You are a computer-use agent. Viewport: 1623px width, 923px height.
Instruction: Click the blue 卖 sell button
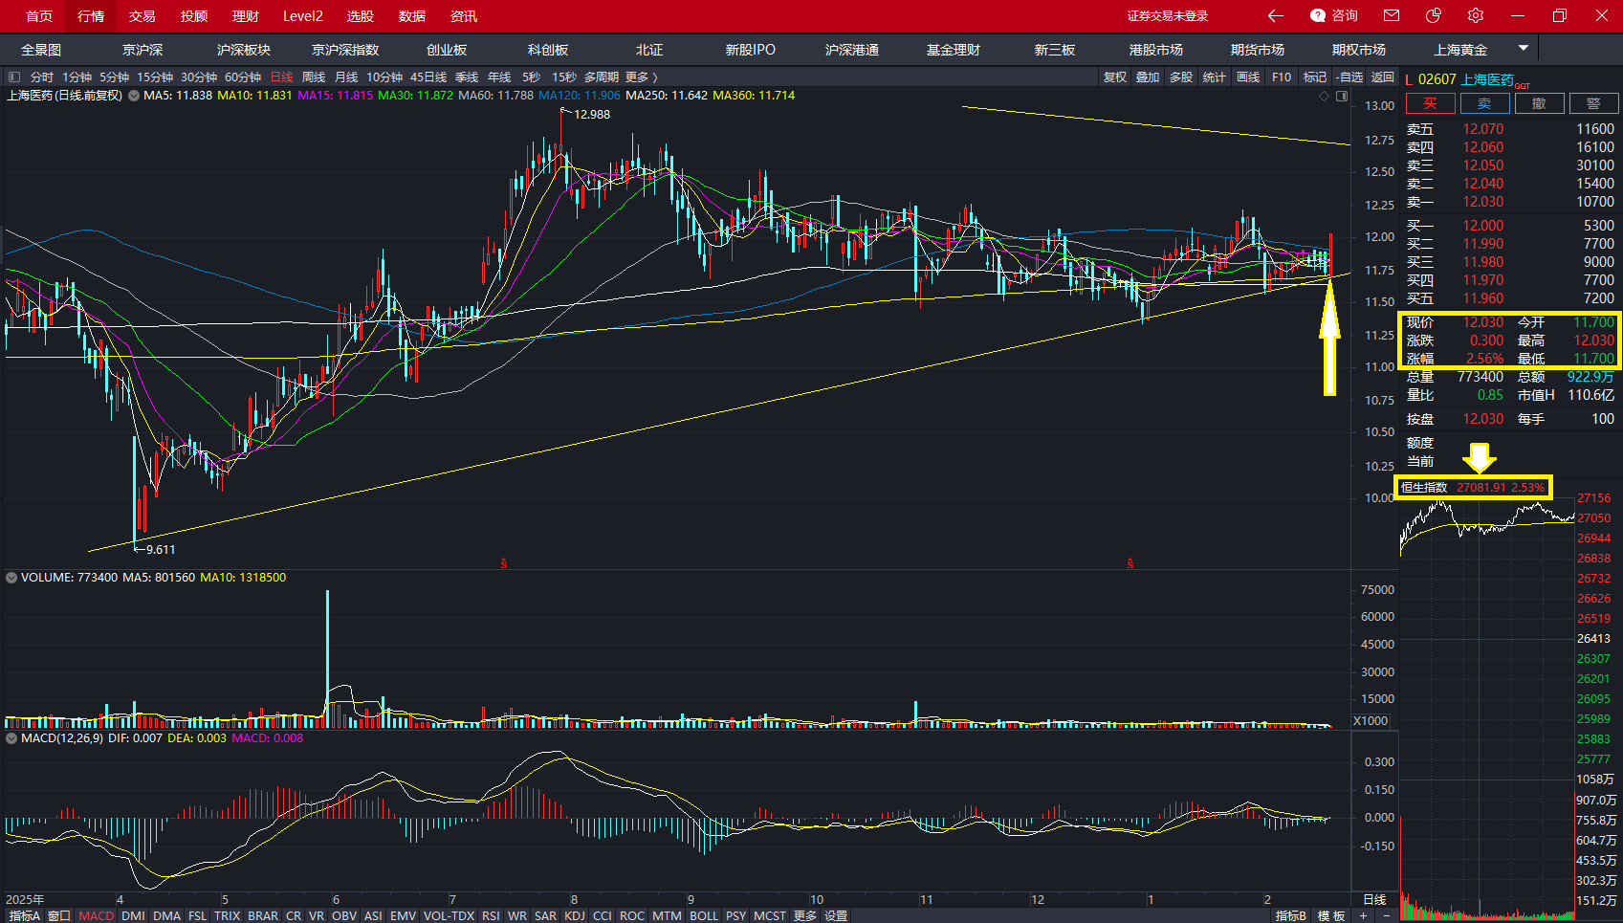tap(1484, 103)
